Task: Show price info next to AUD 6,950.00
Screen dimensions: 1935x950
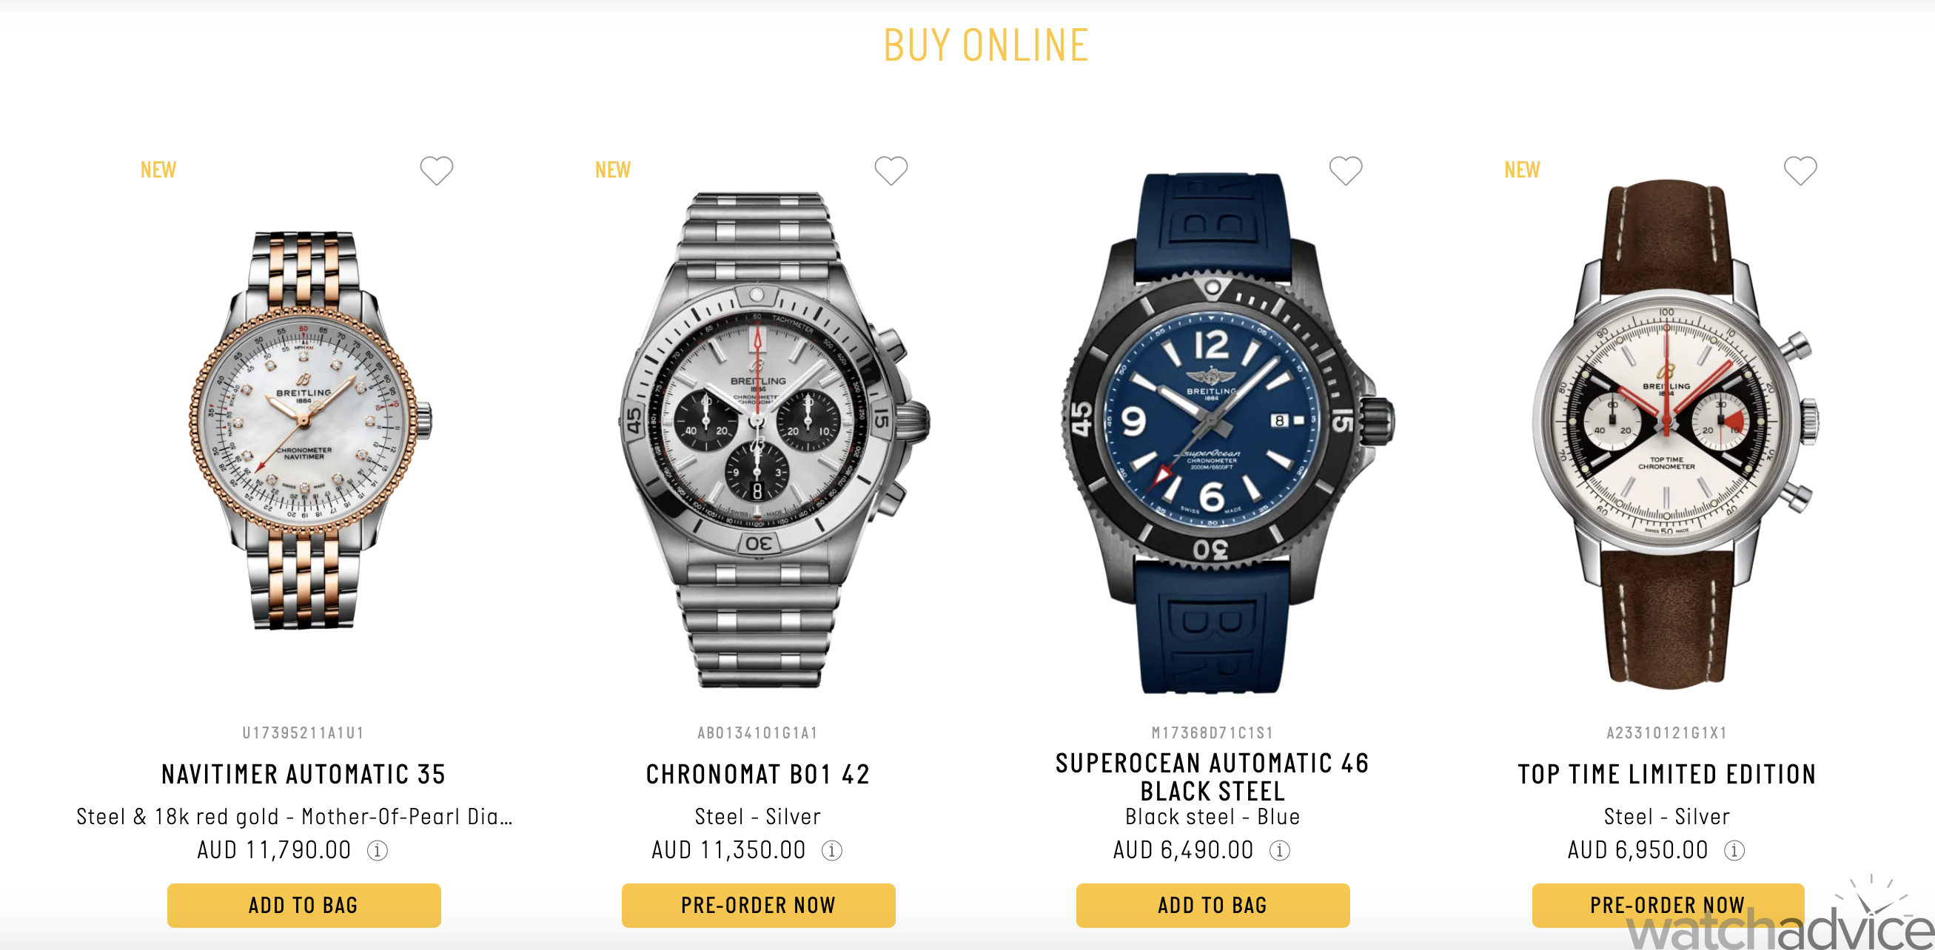Action: [1734, 850]
